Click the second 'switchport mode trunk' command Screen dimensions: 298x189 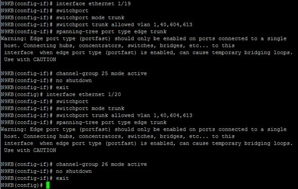coord(90,109)
